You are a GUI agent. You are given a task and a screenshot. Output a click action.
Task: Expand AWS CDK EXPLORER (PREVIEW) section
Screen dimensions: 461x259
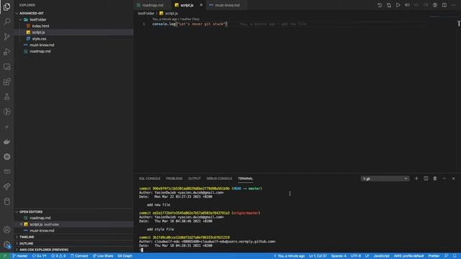[x=44, y=250]
